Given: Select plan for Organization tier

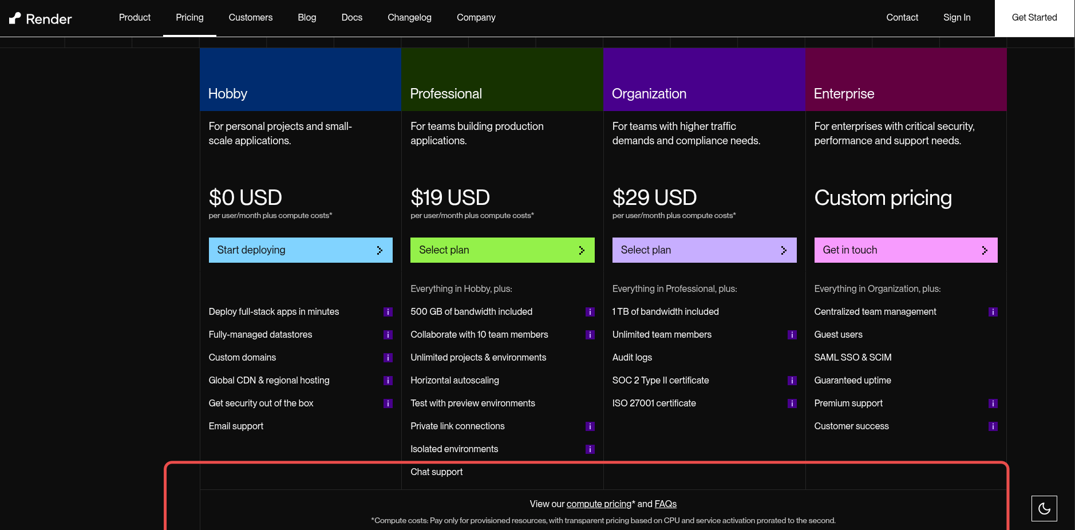Looking at the screenshot, I should pos(704,250).
